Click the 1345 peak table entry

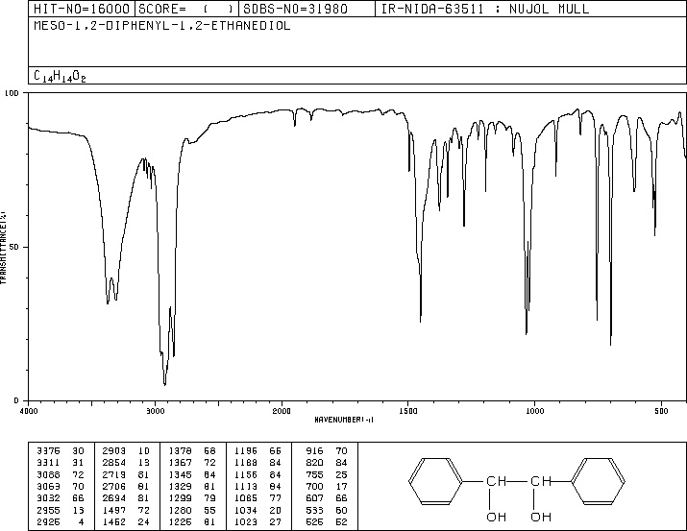click(192, 474)
